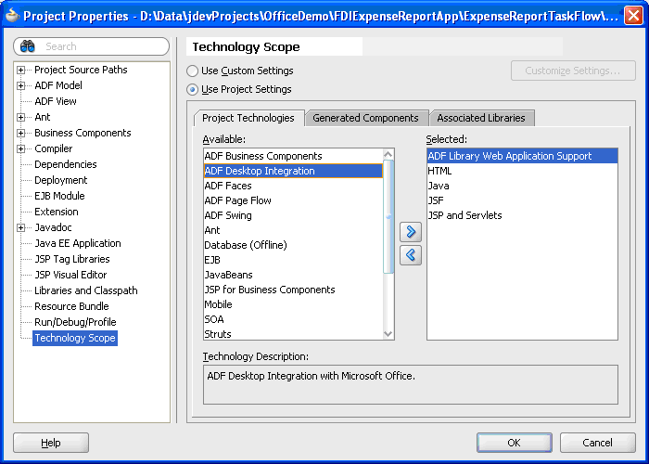The height and width of the screenshot is (464, 649).
Task: Select JSP Tag Libraries in the tree
Action: coord(72,259)
